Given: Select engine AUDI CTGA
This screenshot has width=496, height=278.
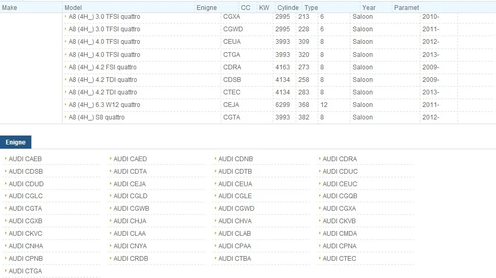Looking at the screenshot, I should [x=26, y=271].
